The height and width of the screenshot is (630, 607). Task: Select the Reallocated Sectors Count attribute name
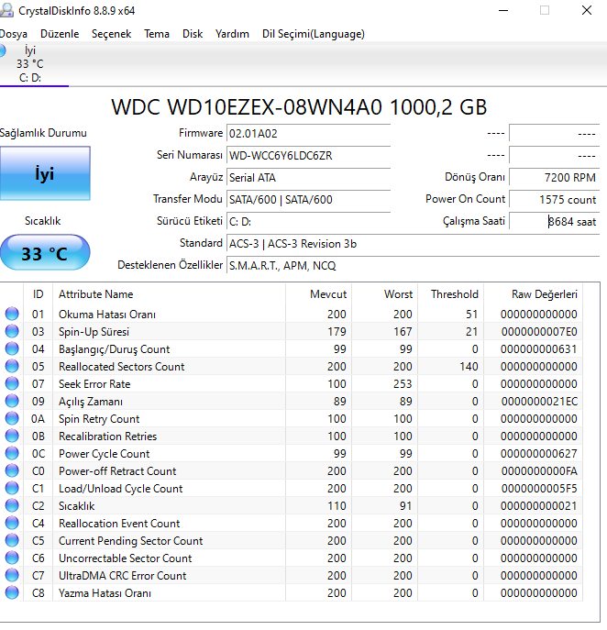pos(121,367)
